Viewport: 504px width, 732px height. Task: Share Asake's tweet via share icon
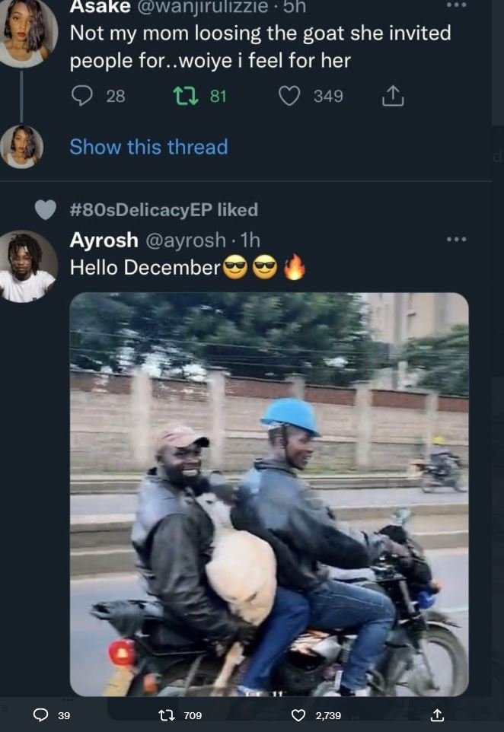click(393, 96)
